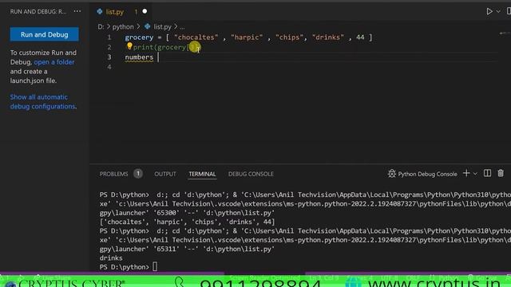
Task: Add a new terminal with the plus icon
Action: tap(466, 174)
